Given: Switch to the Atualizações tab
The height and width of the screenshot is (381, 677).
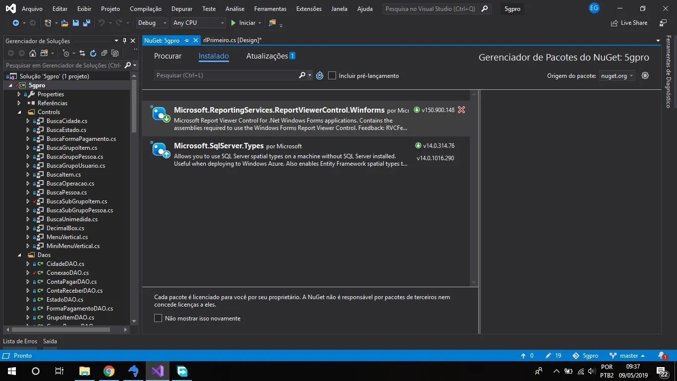Looking at the screenshot, I should tap(267, 56).
